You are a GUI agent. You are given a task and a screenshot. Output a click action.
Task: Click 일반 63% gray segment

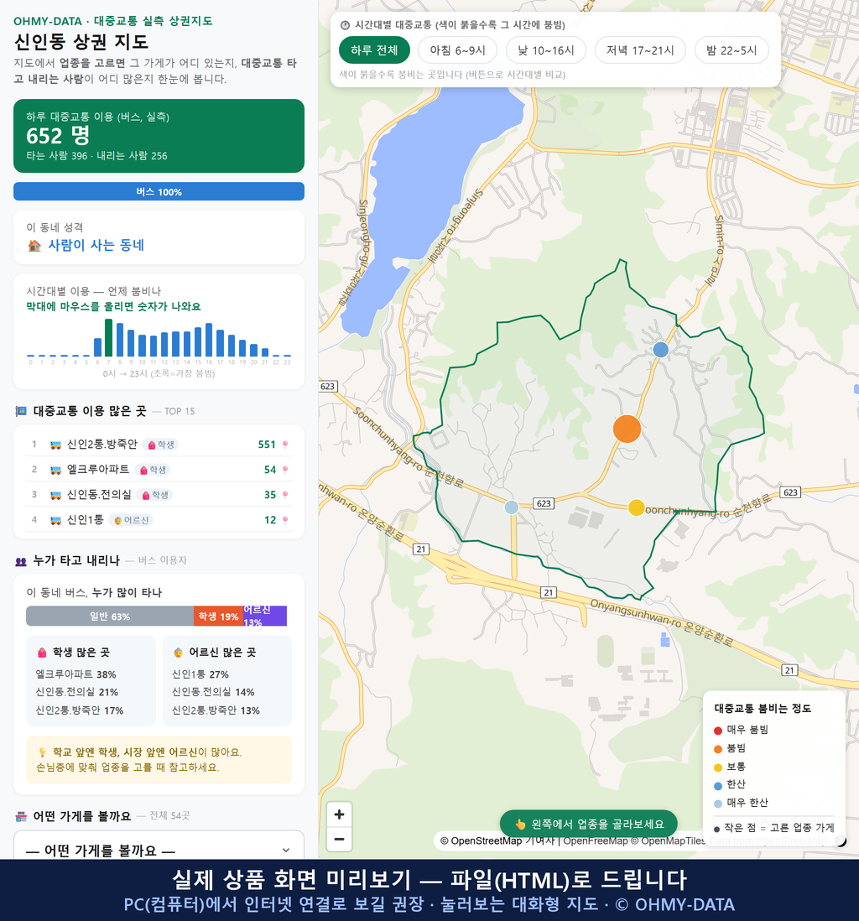pos(110,617)
